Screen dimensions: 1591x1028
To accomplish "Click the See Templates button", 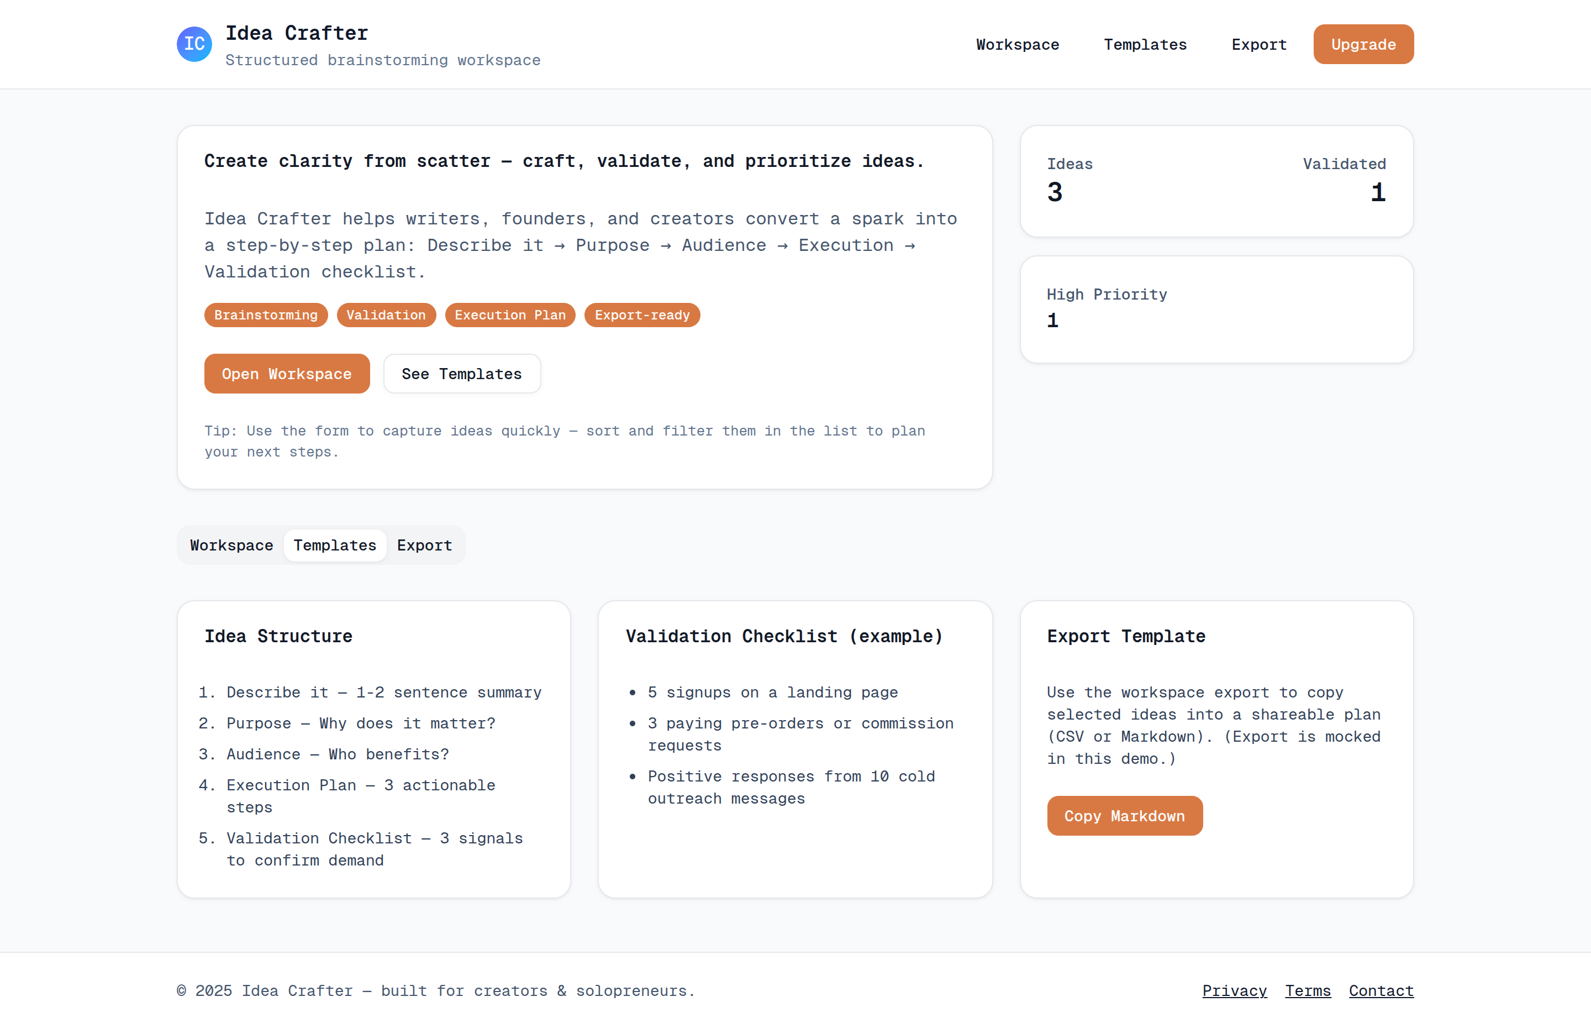I will [x=462, y=374].
